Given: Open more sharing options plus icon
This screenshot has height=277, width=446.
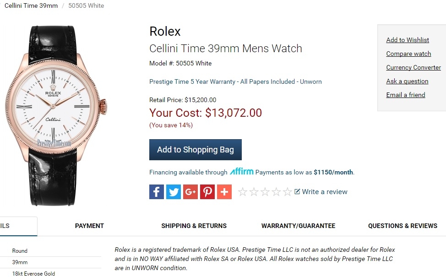Looking at the screenshot, I should tap(224, 192).
